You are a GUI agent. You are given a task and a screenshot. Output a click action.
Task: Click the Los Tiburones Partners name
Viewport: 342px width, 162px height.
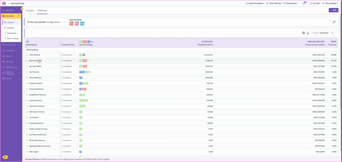click(x=38, y=135)
